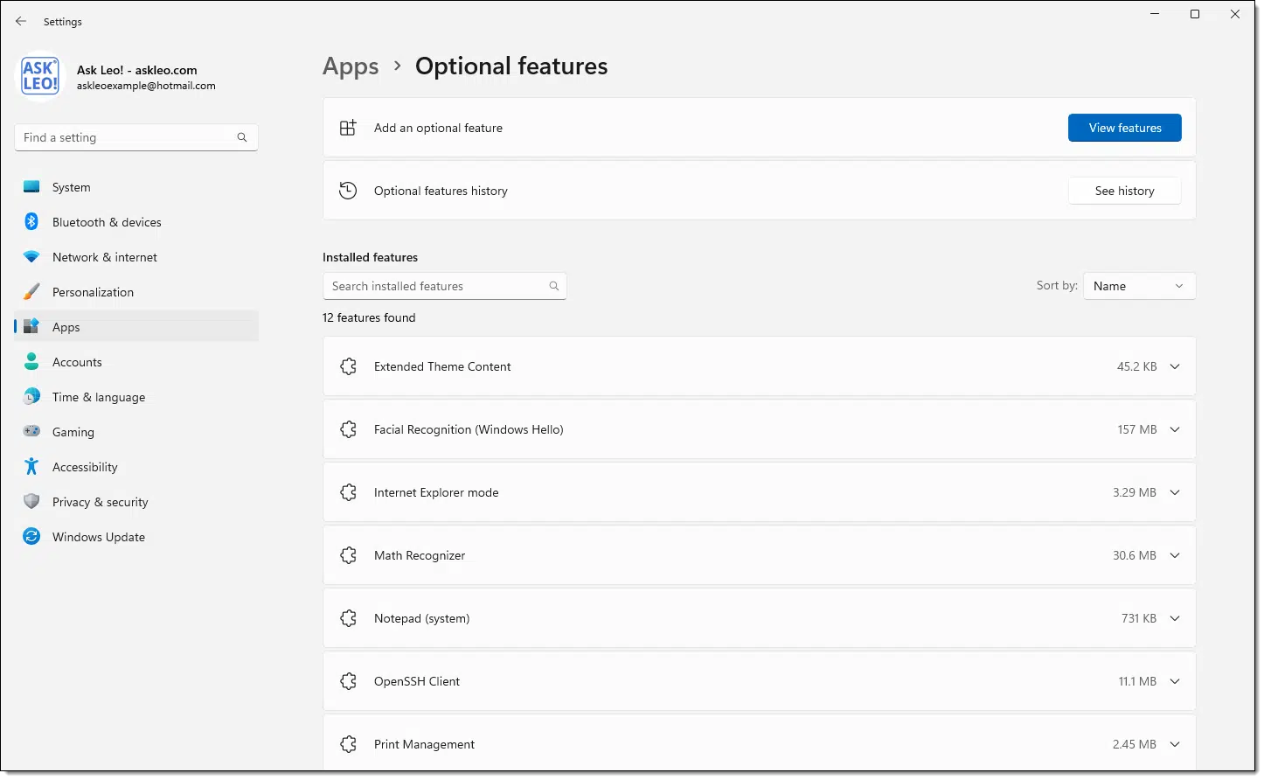This screenshot has height=780, width=1264.
Task: Click the Notepad (system) puzzle icon
Action: [348, 618]
